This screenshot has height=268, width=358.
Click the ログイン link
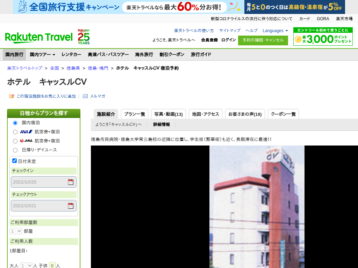[229, 40]
